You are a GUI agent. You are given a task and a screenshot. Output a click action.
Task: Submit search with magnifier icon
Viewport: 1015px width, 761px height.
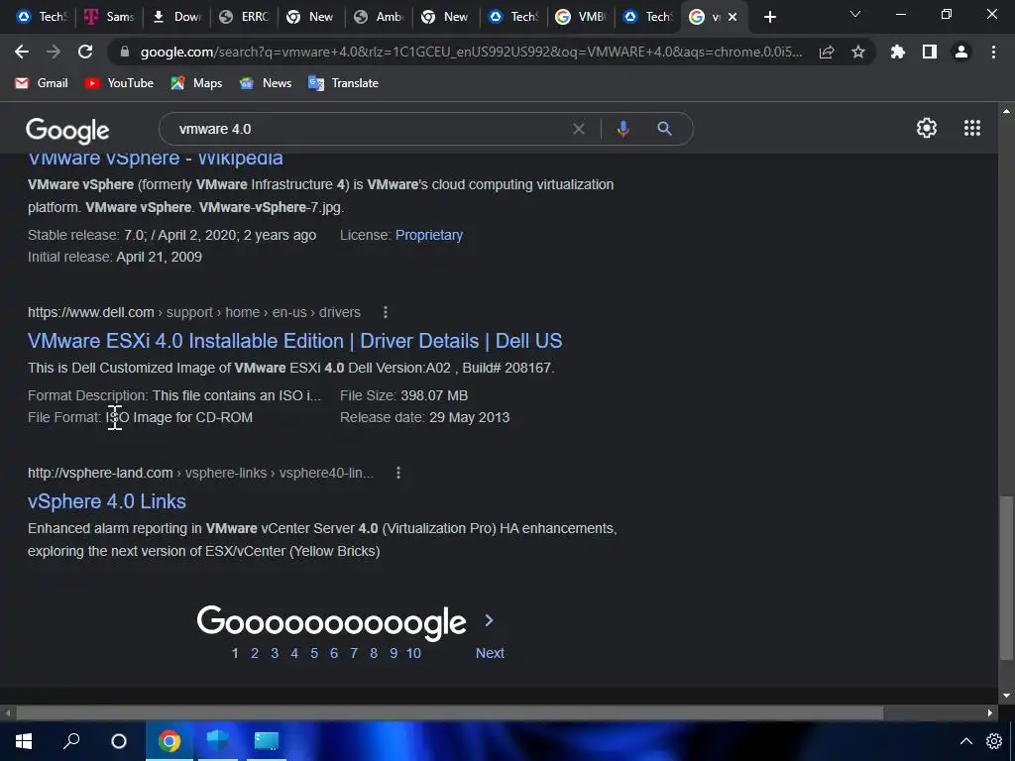pos(664,129)
